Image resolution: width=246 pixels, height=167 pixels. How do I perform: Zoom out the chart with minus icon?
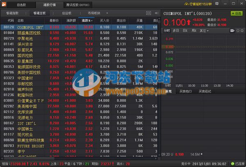[x=242, y=31]
